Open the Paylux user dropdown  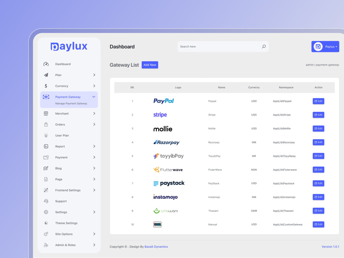(x=325, y=46)
